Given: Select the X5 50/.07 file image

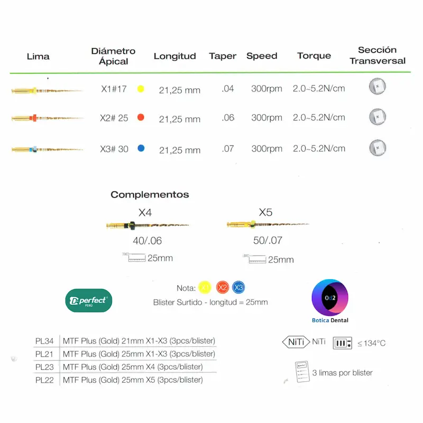Looking at the screenshot, I should (268, 224).
